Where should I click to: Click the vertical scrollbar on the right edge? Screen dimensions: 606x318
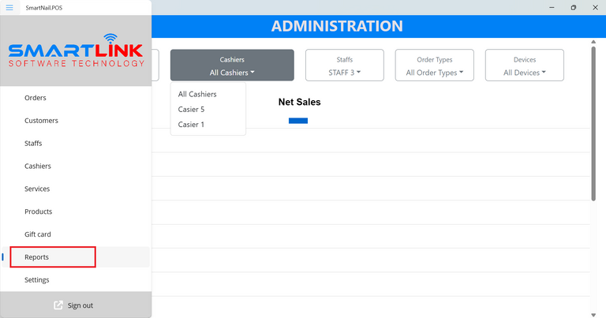click(593, 122)
